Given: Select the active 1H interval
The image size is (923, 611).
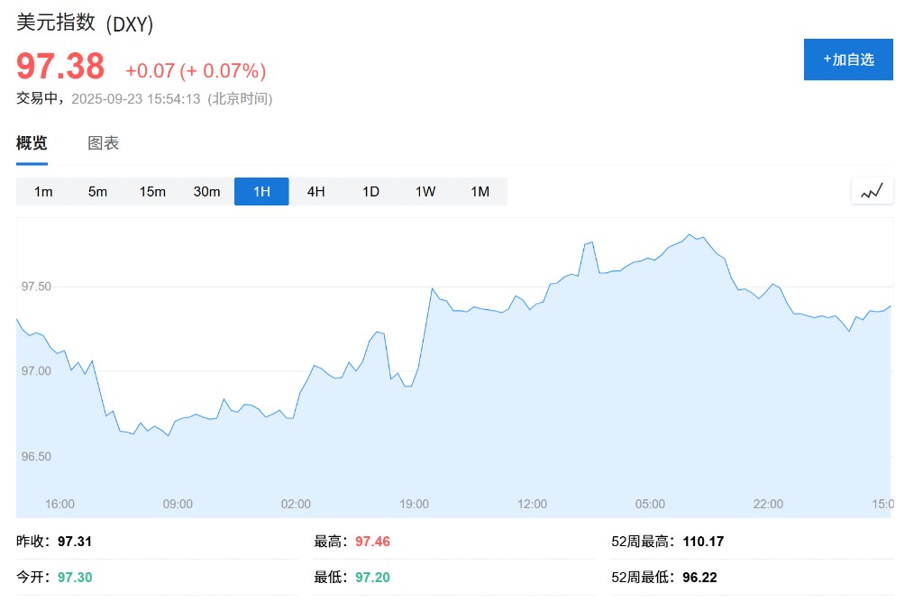Looking at the screenshot, I should coord(261,191).
